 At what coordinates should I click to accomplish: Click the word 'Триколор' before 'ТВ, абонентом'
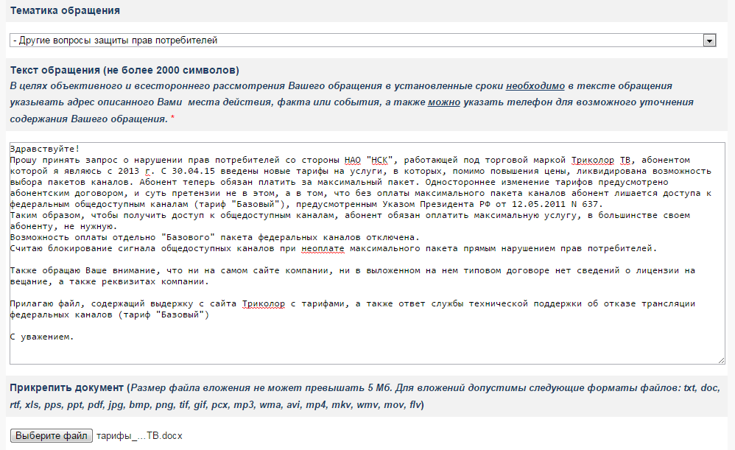tap(593, 160)
